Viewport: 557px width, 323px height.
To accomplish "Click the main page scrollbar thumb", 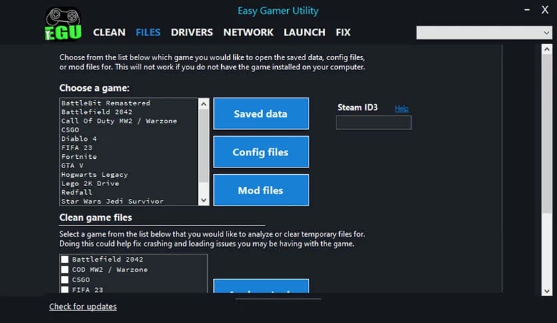I will 547,134.
